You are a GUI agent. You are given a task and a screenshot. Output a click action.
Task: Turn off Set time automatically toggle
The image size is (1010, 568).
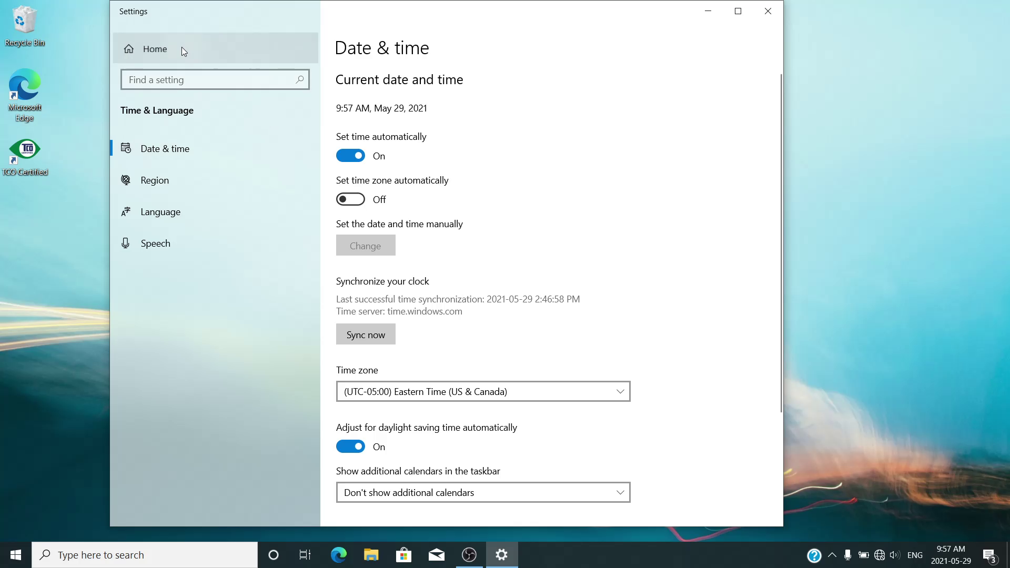(350, 156)
